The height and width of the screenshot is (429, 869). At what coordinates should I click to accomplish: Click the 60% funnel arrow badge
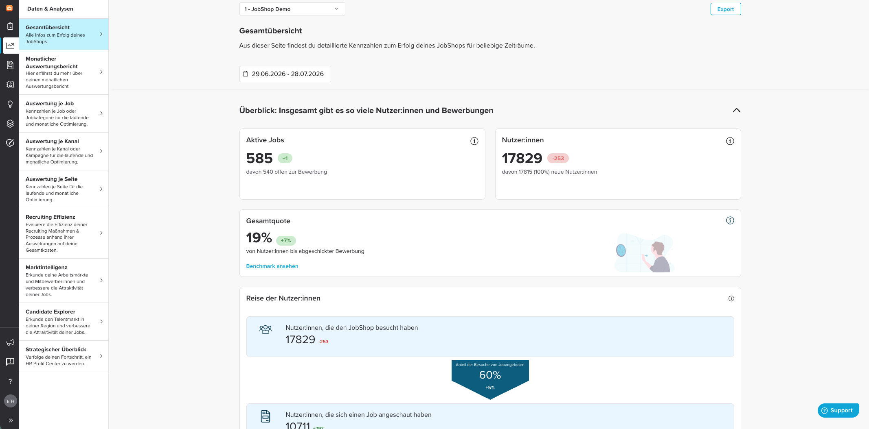pos(490,379)
